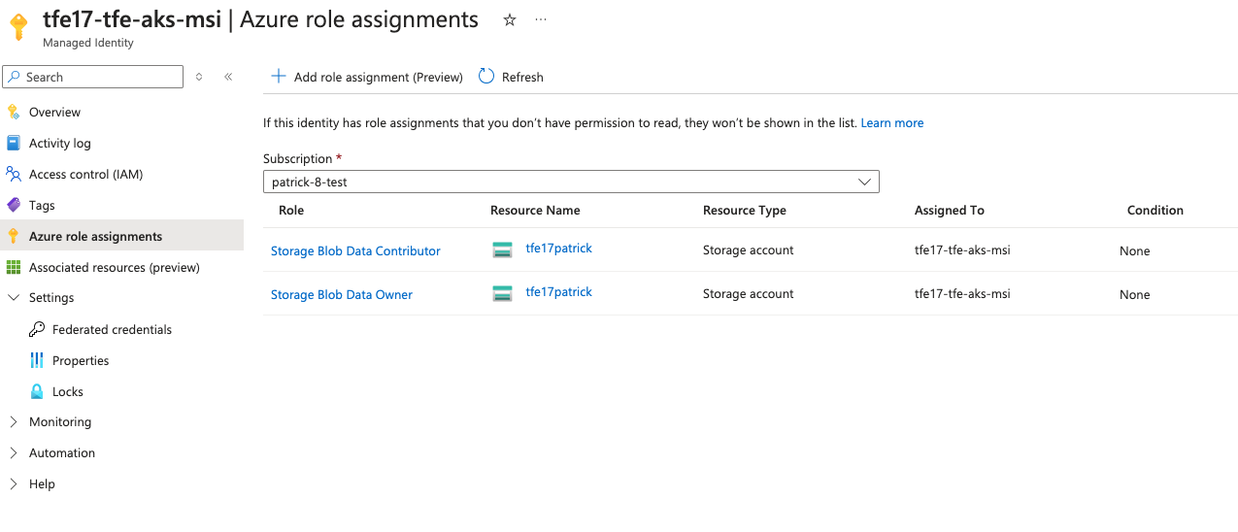
Task: Expand the Monitoring section
Action: click(14, 422)
